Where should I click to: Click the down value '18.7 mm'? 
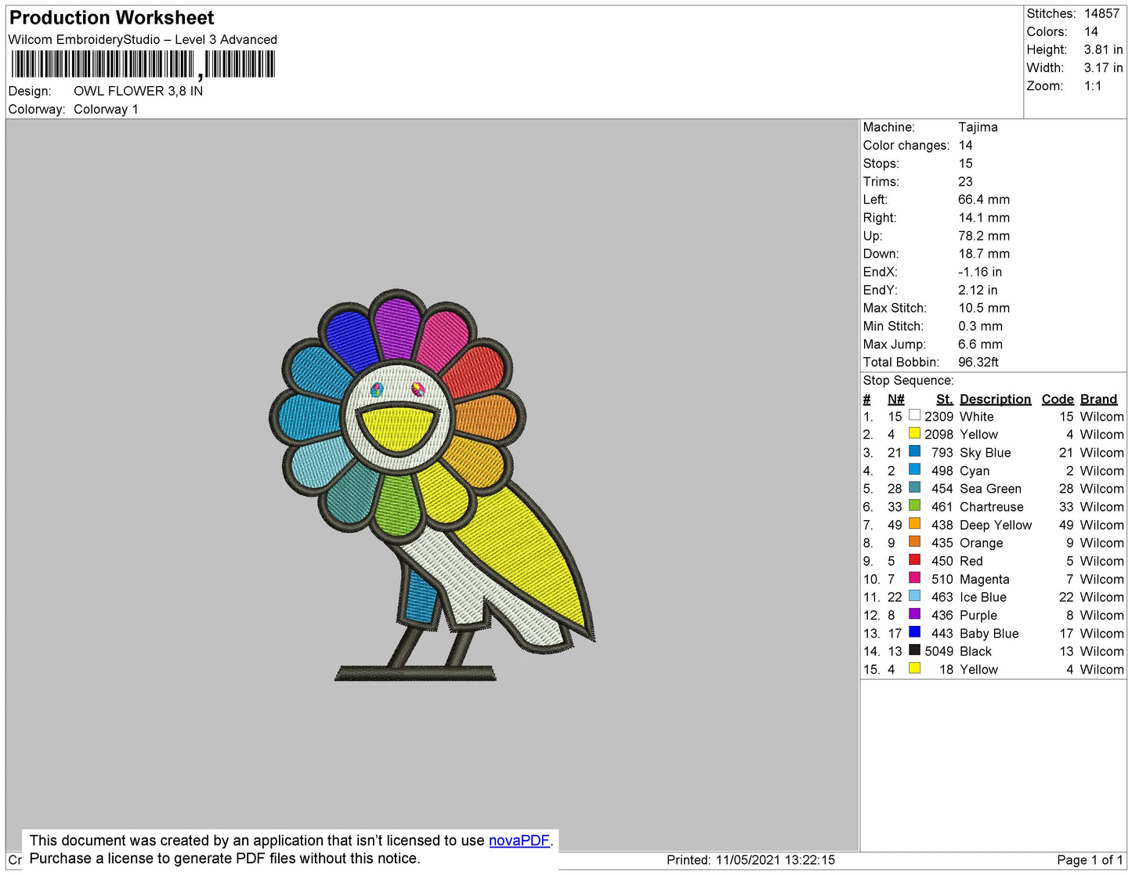[984, 254]
